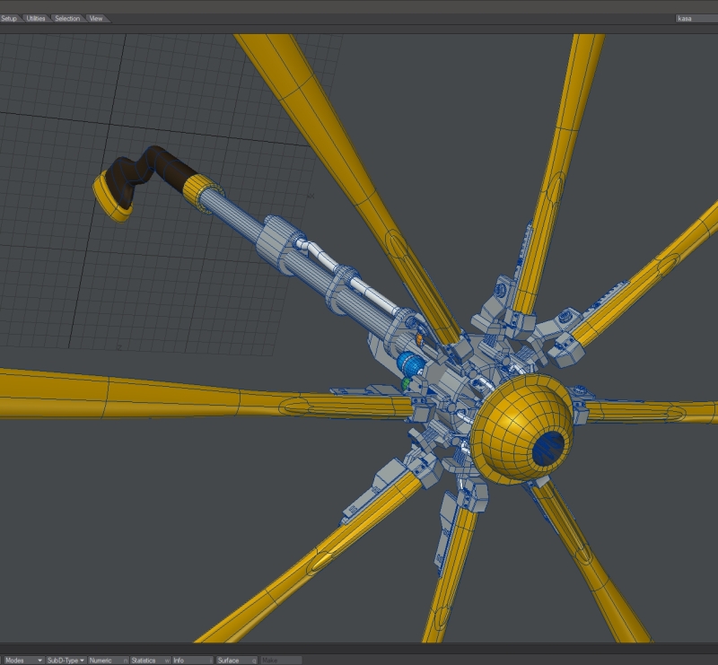Open the Modes dropdown
This screenshot has height=665, width=718.
click(x=22, y=660)
